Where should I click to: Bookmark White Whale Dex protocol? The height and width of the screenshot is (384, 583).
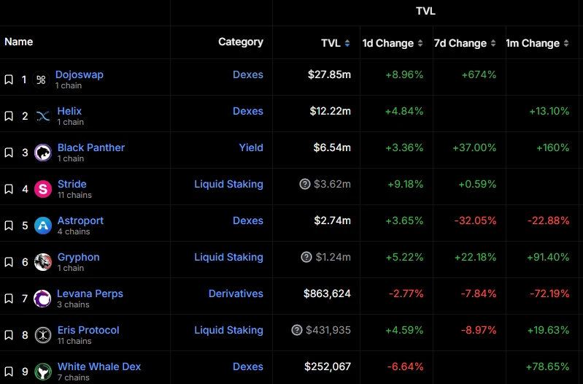(9, 372)
